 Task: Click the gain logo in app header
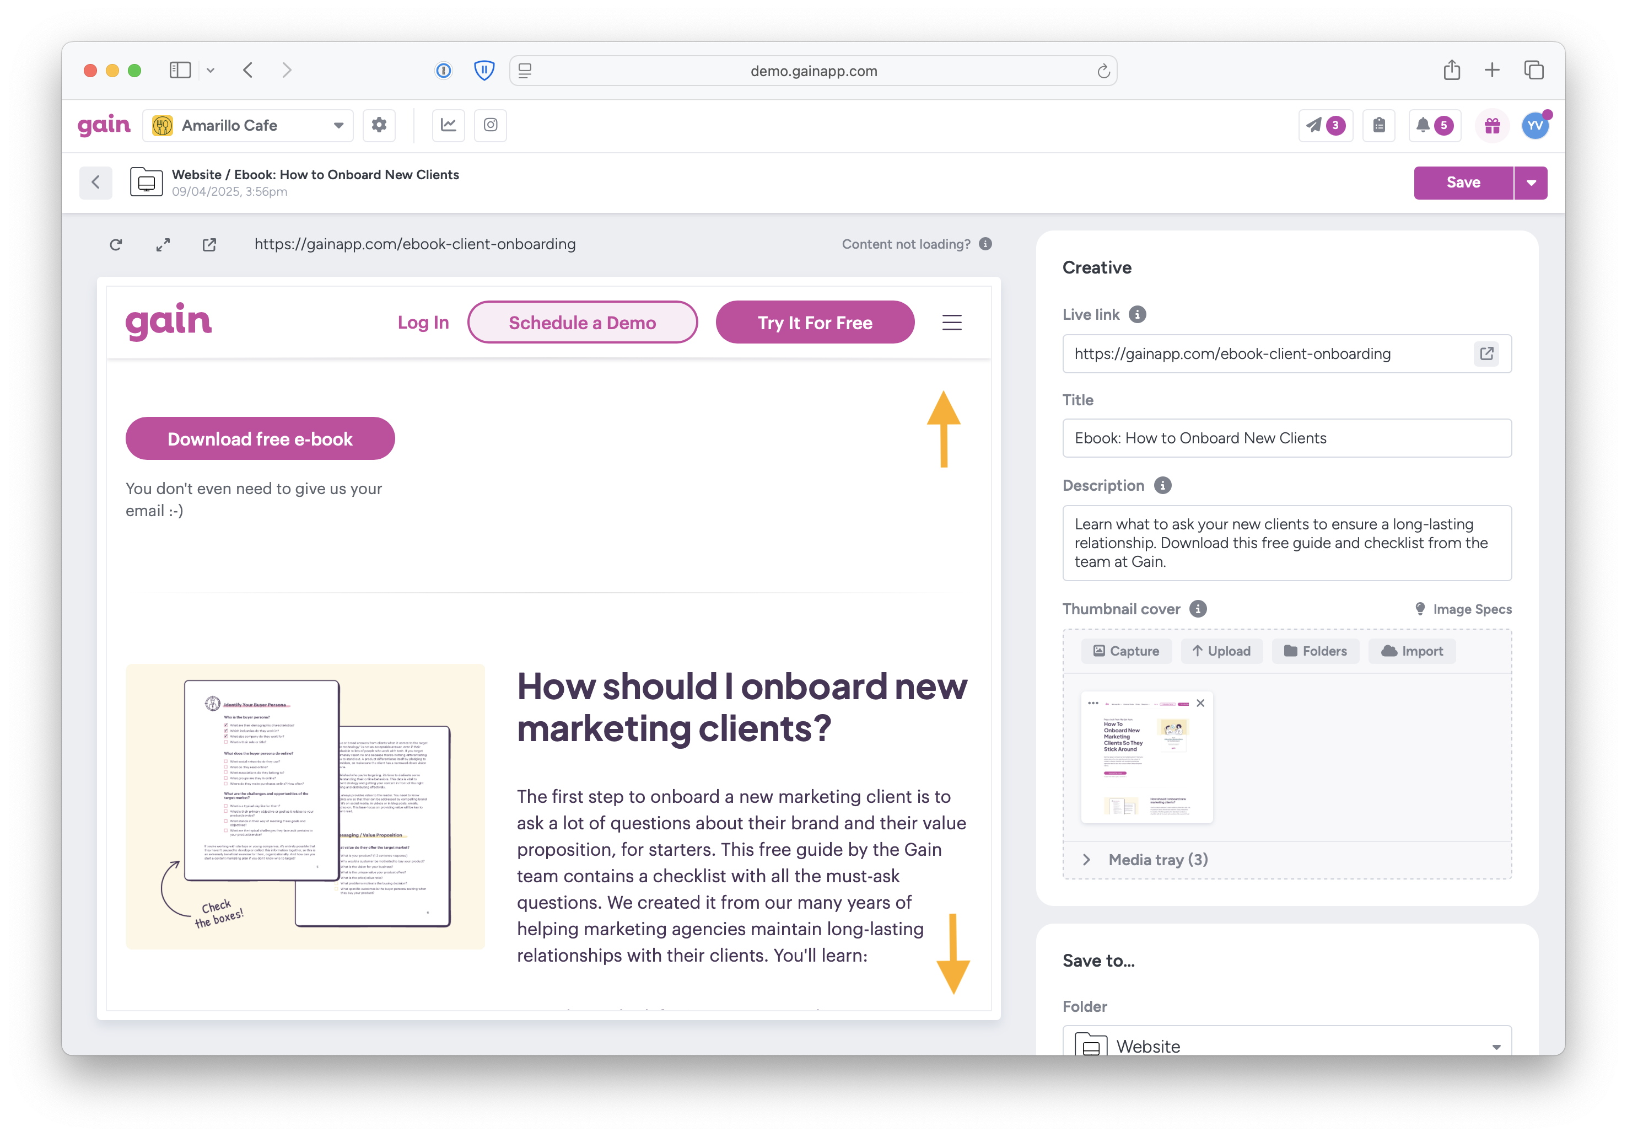(x=104, y=125)
